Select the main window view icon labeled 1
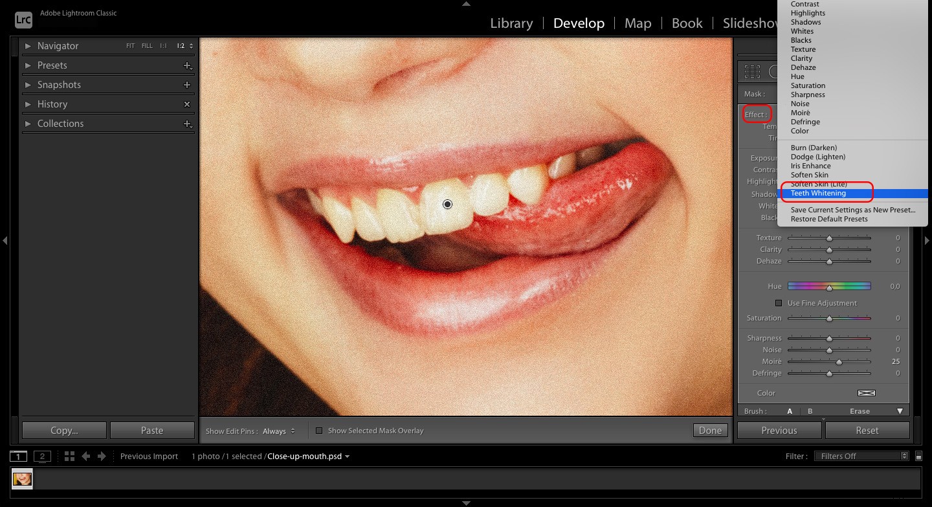The image size is (932, 507). [x=17, y=456]
